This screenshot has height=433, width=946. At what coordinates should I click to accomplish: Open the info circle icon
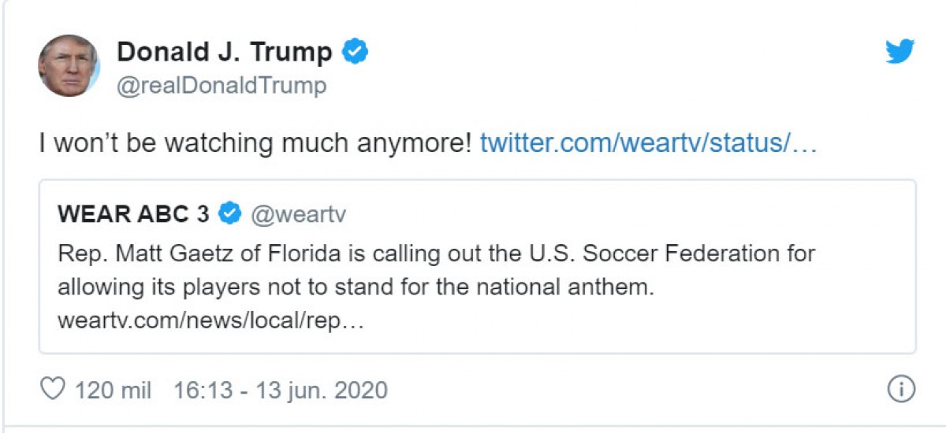point(900,389)
